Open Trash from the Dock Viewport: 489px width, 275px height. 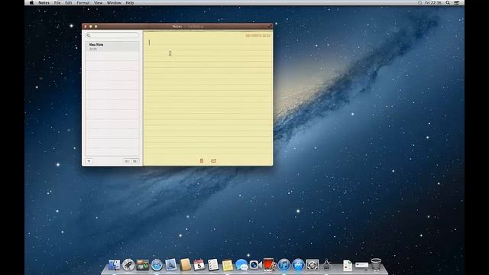point(376,265)
